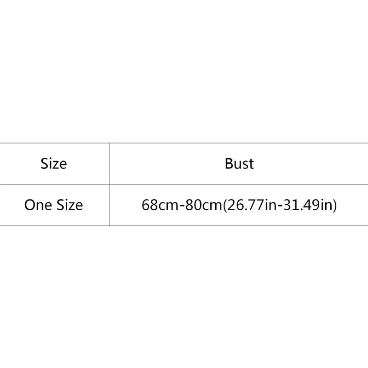This screenshot has width=368, height=368.
Task: Click the row divider line below Bust
Action: click(x=239, y=184)
